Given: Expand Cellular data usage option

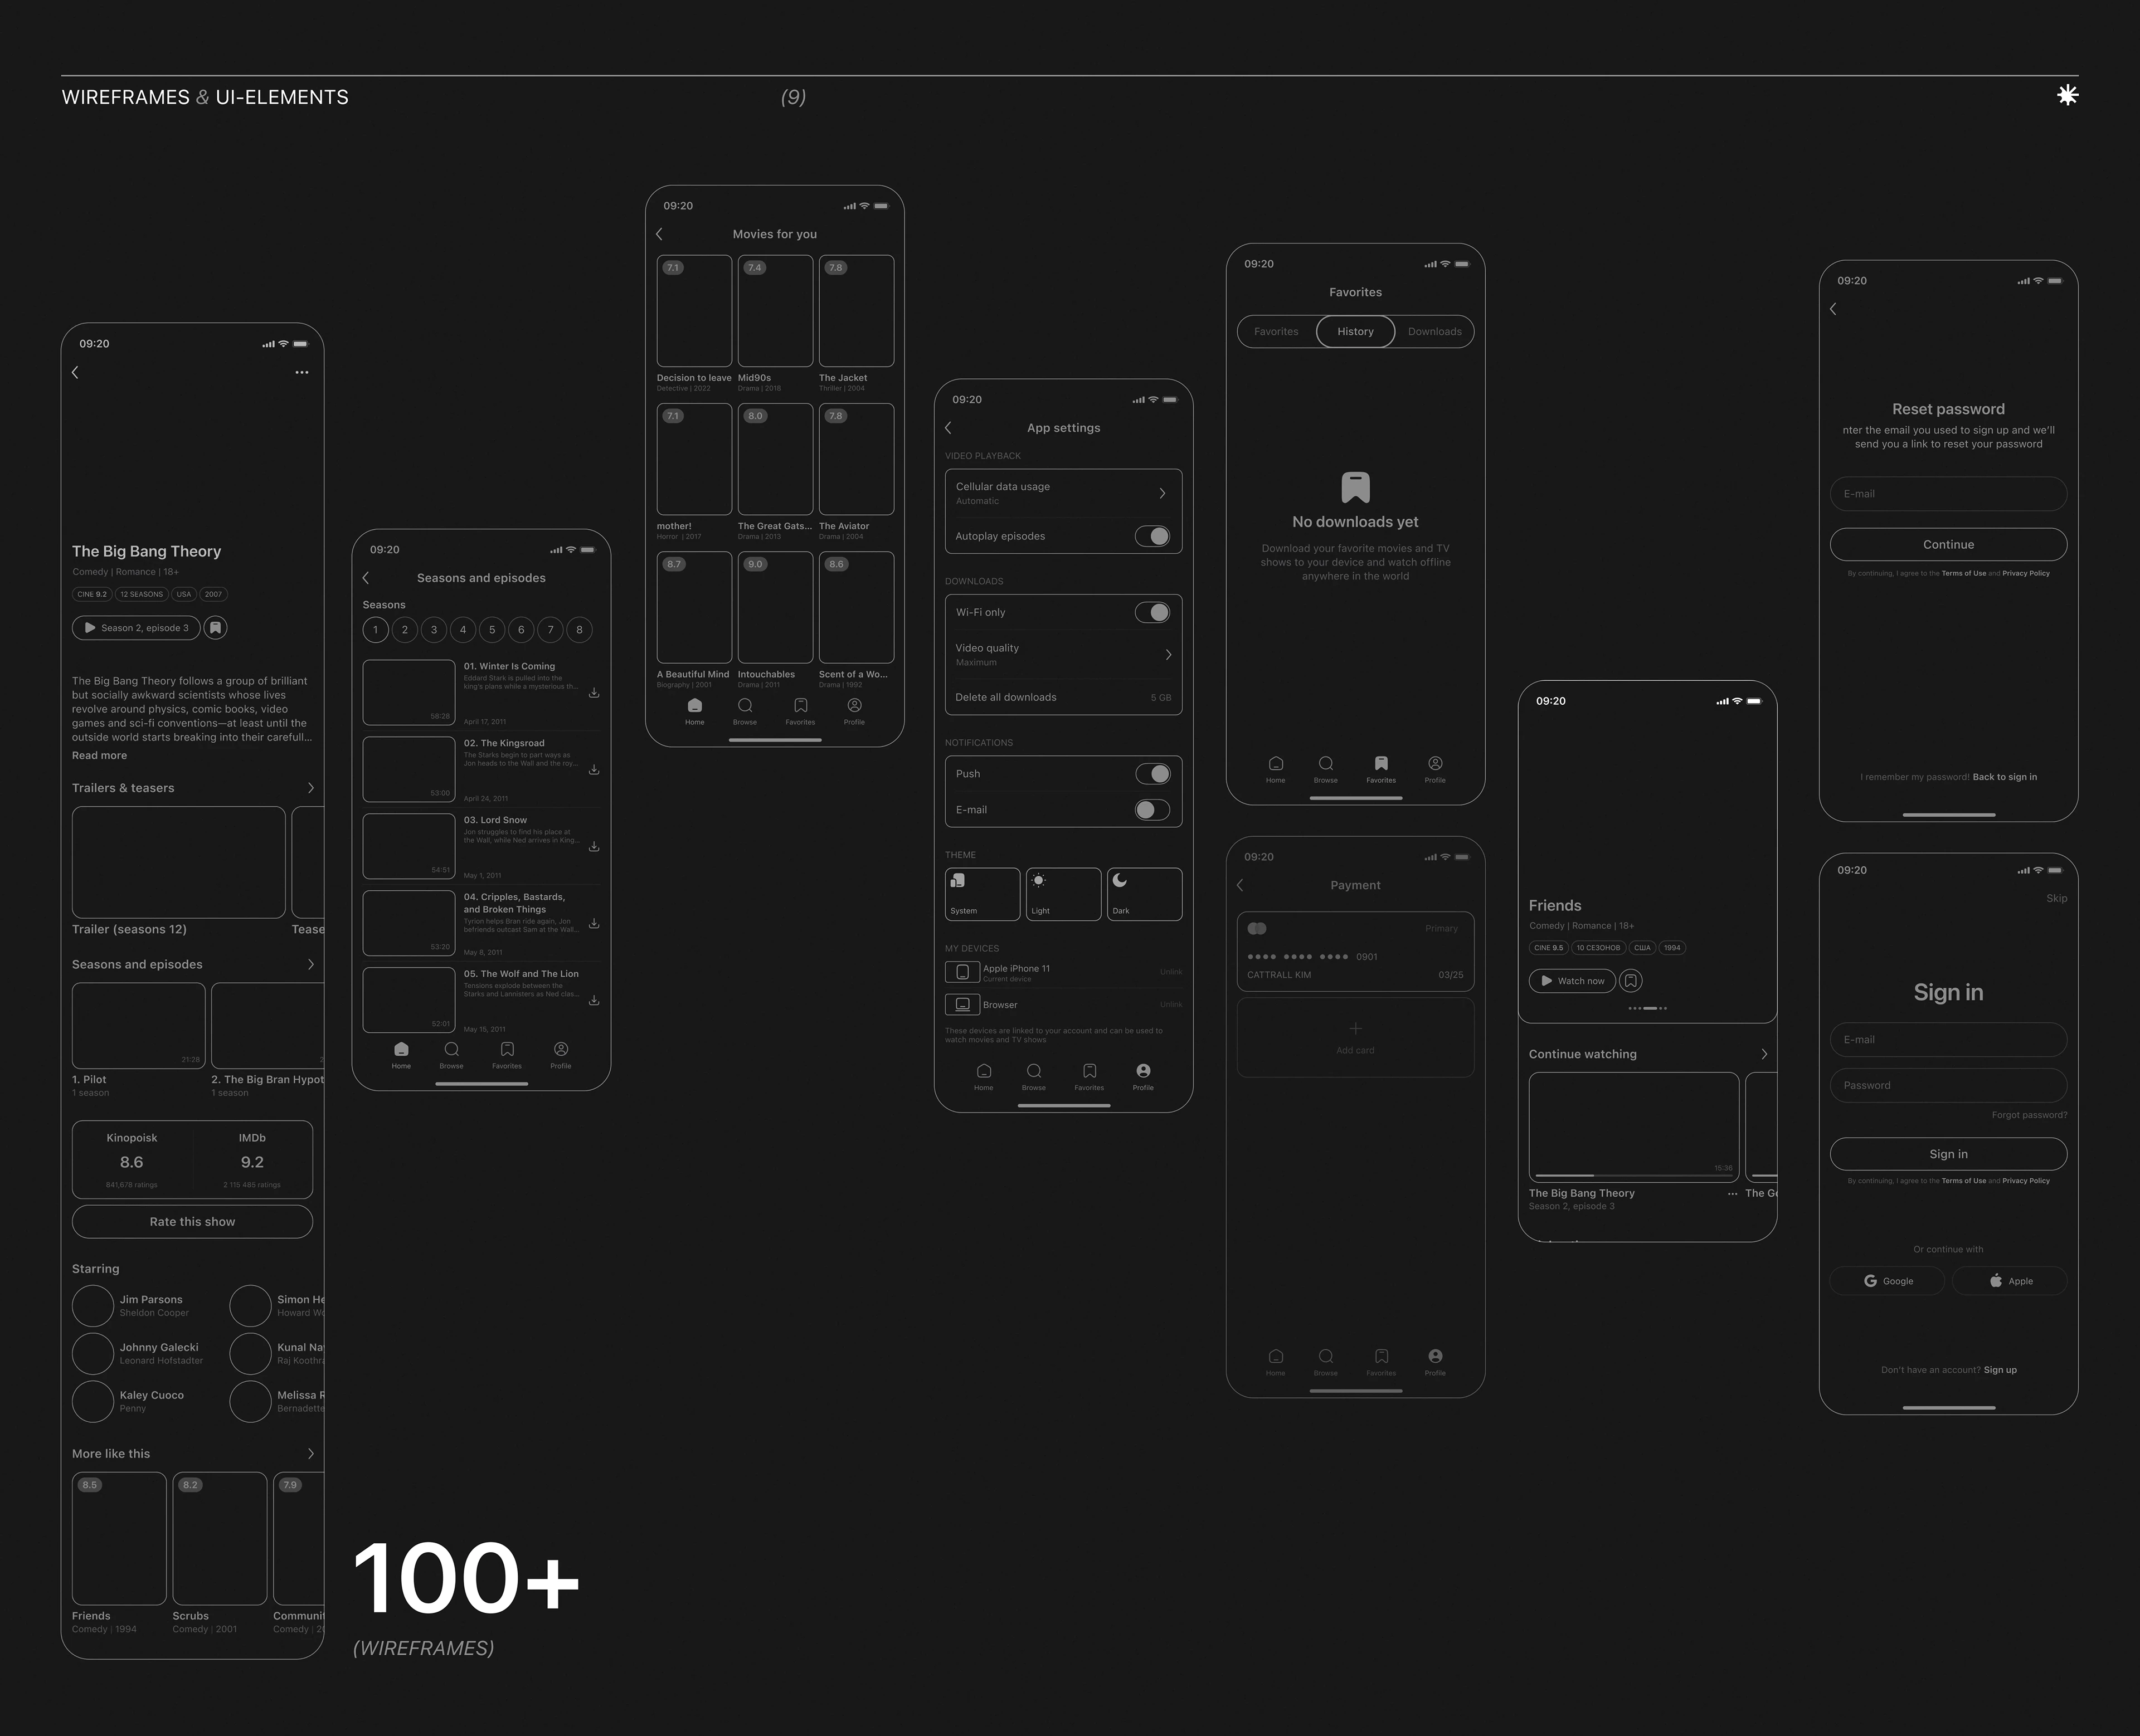Looking at the screenshot, I should pos(1161,493).
